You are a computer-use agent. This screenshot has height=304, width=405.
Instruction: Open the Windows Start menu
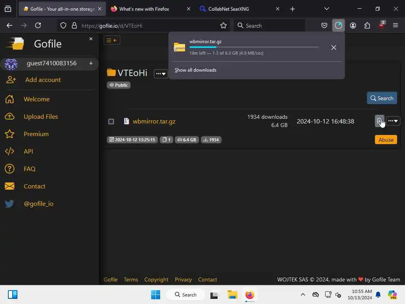pyautogui.click(x=155, y=294)
